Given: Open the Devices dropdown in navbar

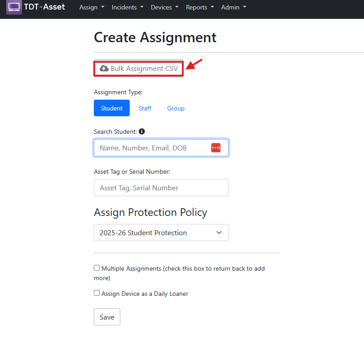Looking at the screenshot, I should coord(165,8).
